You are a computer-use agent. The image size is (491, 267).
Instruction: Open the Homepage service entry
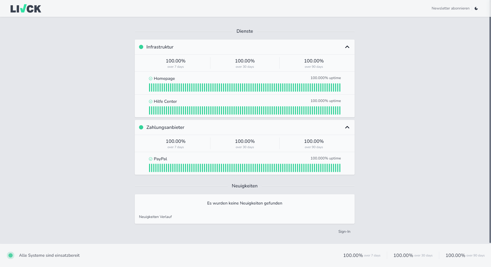pyautogui.click(x=164, y=79)
